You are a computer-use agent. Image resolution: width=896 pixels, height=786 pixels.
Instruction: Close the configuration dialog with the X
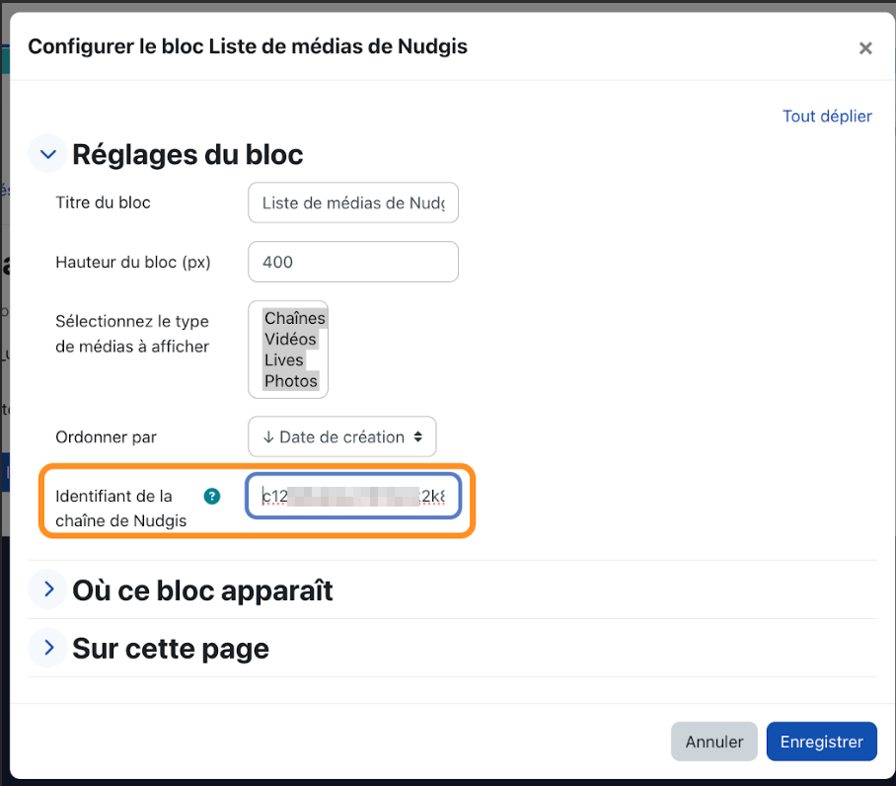[865, 48]
